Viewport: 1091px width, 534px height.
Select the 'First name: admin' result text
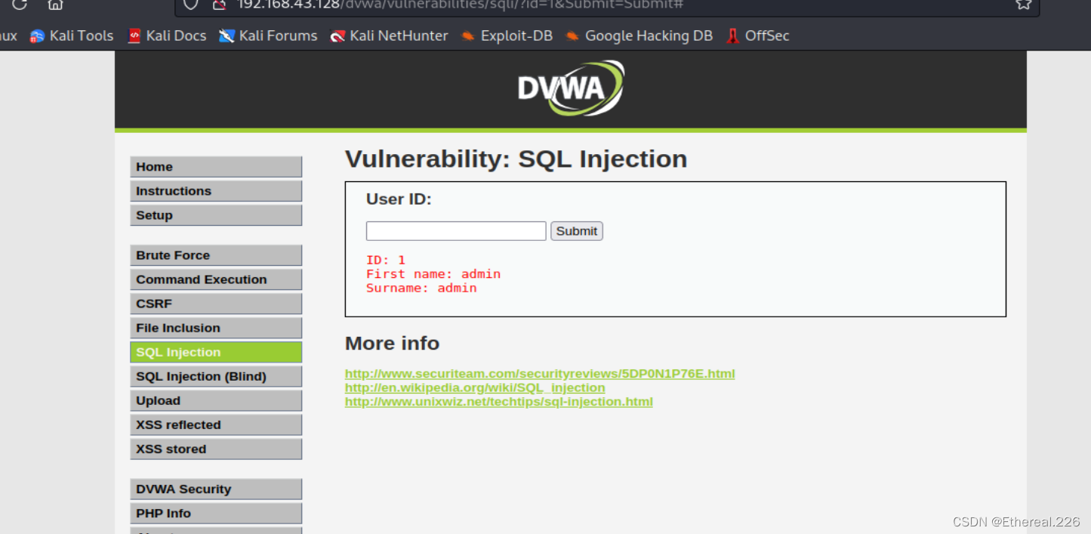click(x=433, y=273)
